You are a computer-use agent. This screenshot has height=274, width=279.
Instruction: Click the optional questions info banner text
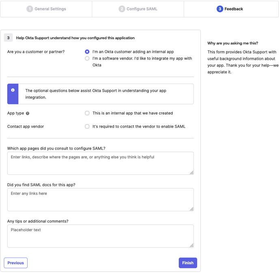96,94
